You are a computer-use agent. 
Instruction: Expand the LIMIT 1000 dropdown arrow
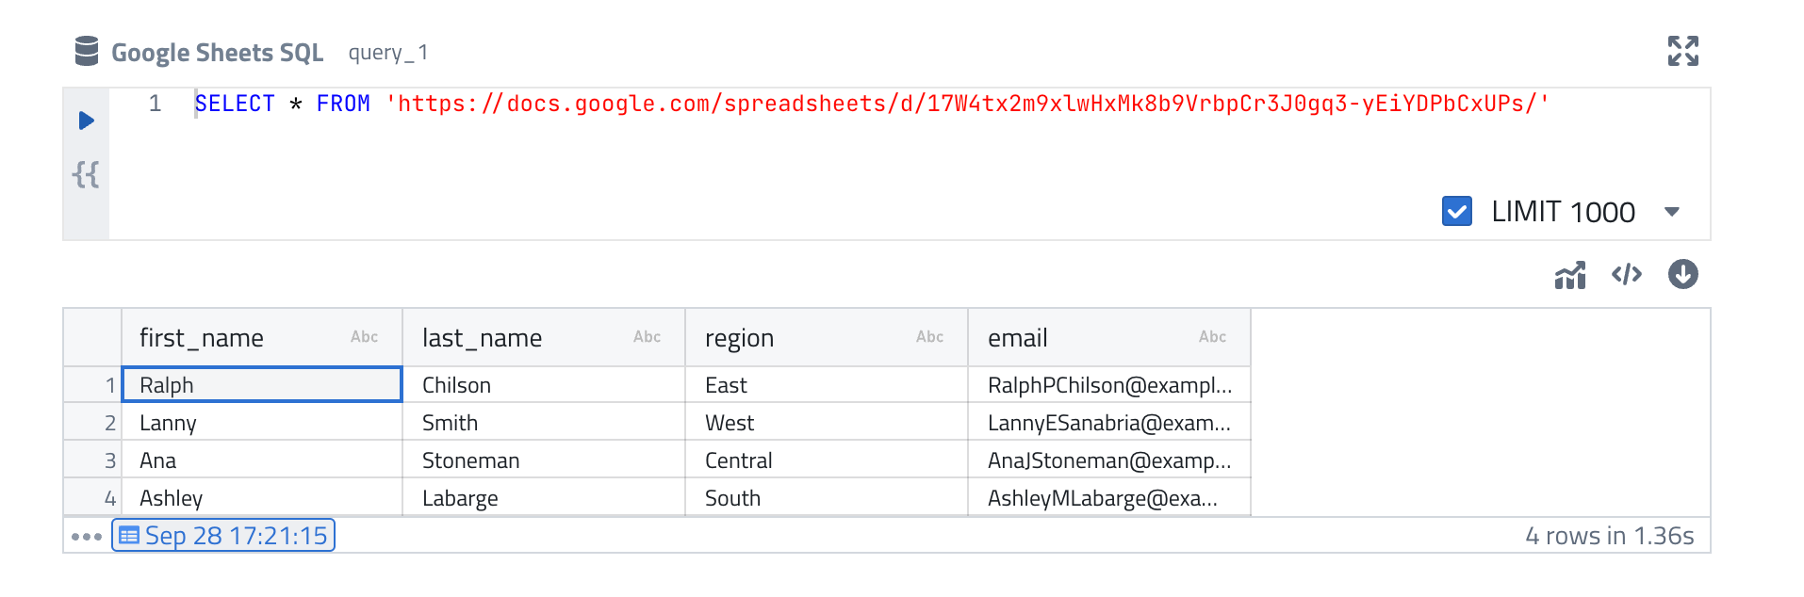pyautogui.click(x=1672, y=212)
